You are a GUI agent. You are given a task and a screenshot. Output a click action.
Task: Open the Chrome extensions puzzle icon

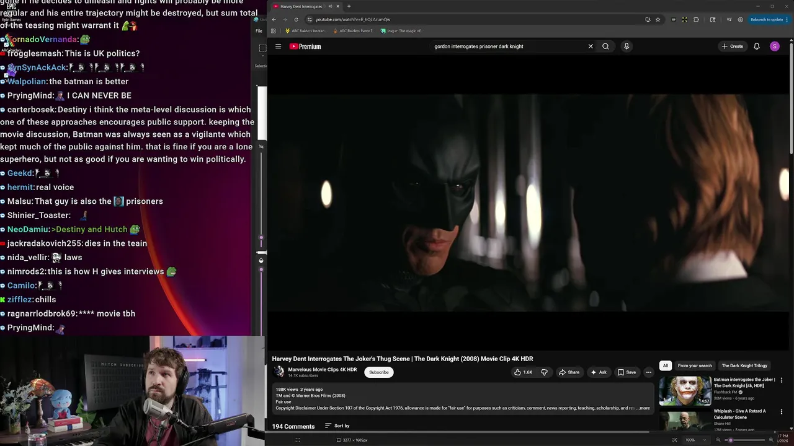(x=696, y=19)
